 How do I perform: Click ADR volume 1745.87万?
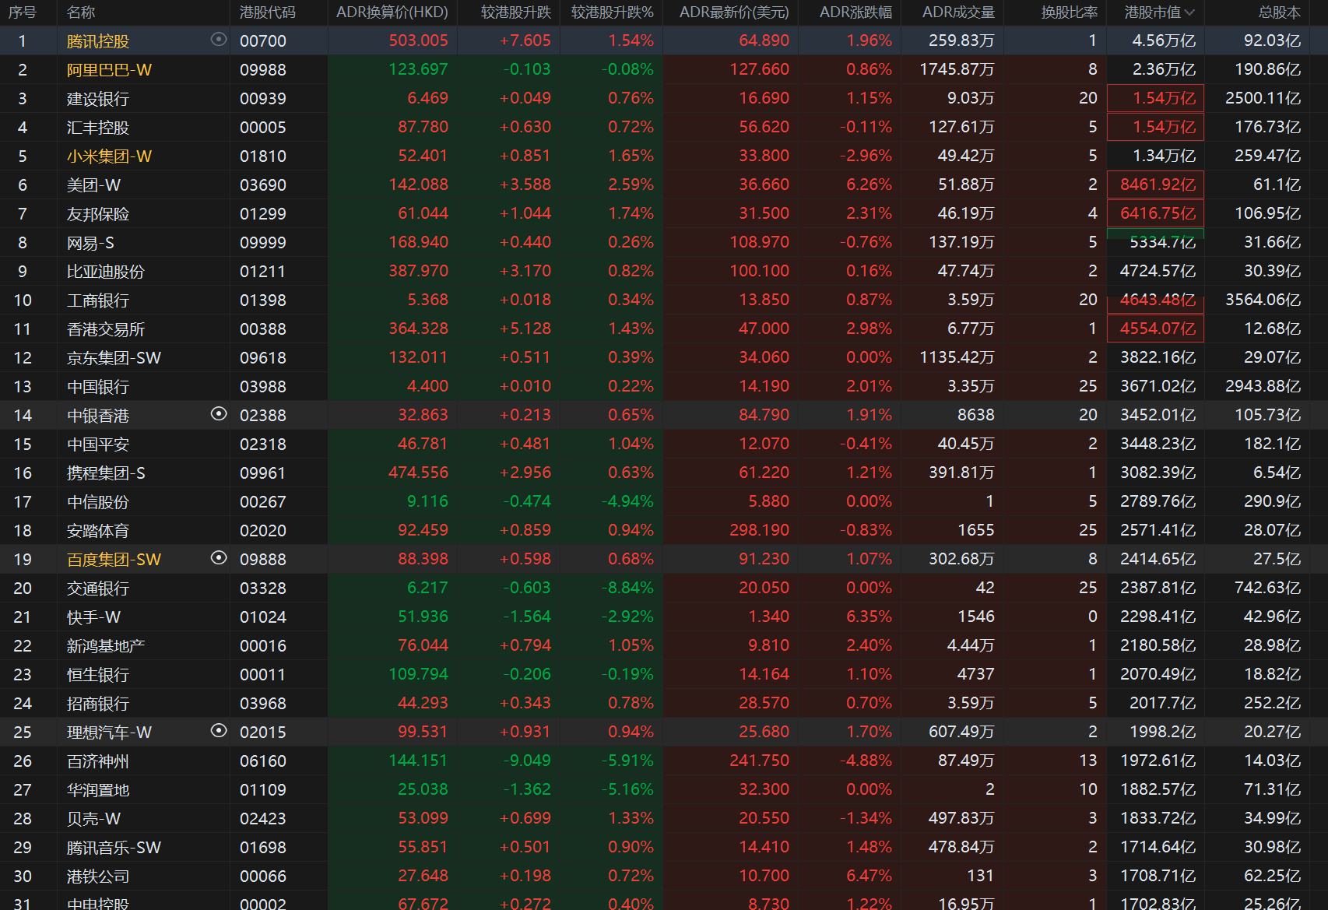click(x=957, y=69)
